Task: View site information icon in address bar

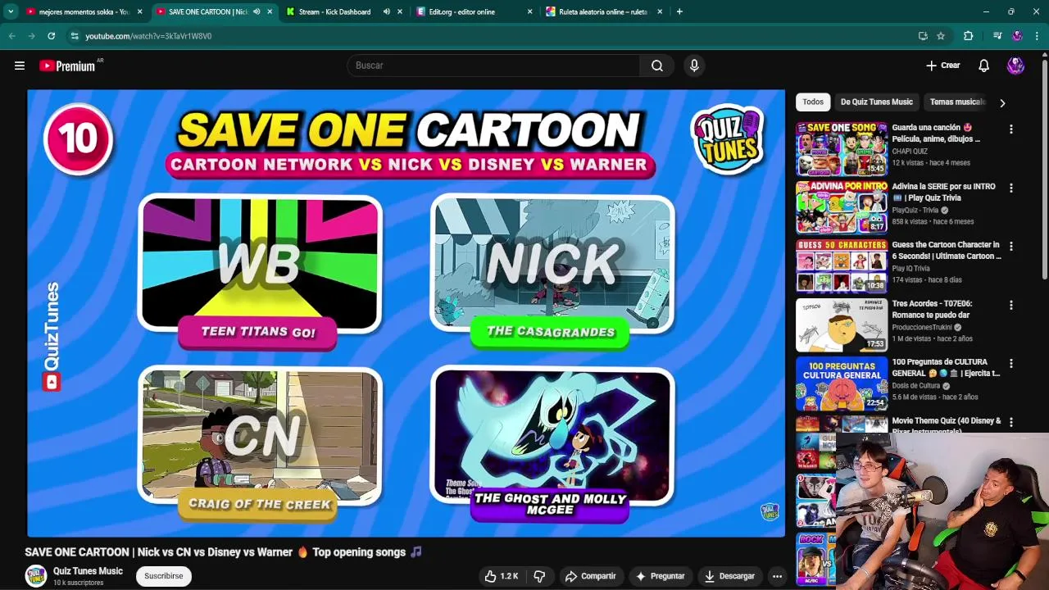Action: (x=74, y=36)
